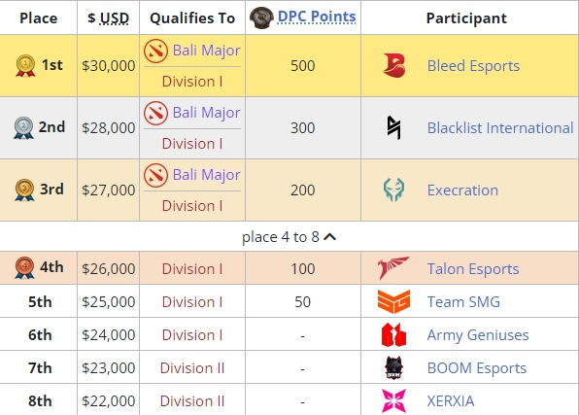Open the Blacklist International team link
Image resolution: width=579 pixels, height=415 pixels.
(x=500, y=128)
